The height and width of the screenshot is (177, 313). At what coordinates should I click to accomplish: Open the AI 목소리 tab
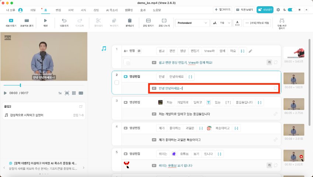pos(112,10)
